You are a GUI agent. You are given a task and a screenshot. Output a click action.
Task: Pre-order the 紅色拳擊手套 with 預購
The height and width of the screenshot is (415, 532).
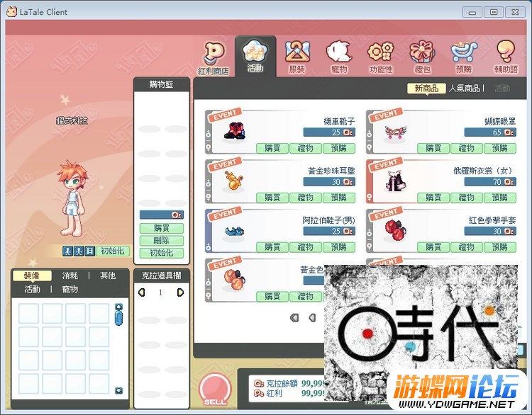499,247
